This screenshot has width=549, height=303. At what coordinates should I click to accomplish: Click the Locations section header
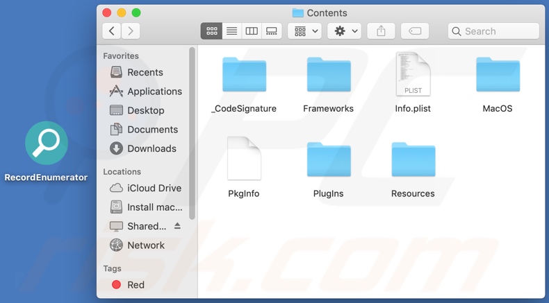[x=122, y=171]
